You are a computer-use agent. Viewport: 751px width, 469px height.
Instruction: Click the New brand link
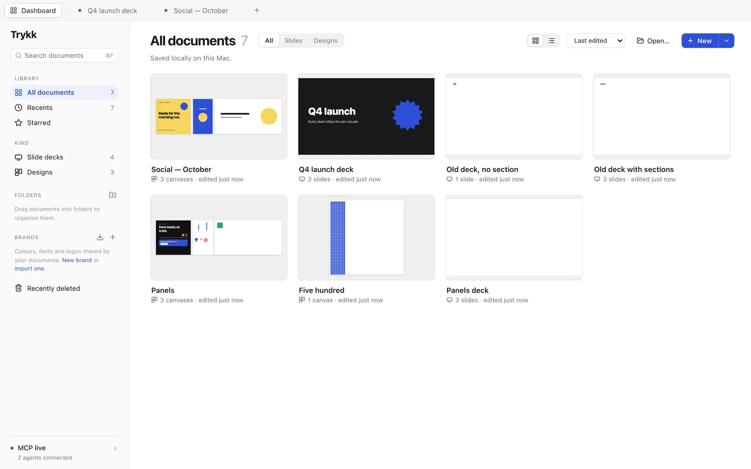[77, 260]
